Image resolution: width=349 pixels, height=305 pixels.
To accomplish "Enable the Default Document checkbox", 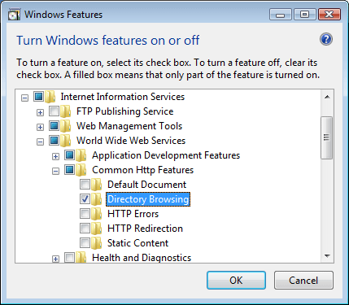I will 85,185.
